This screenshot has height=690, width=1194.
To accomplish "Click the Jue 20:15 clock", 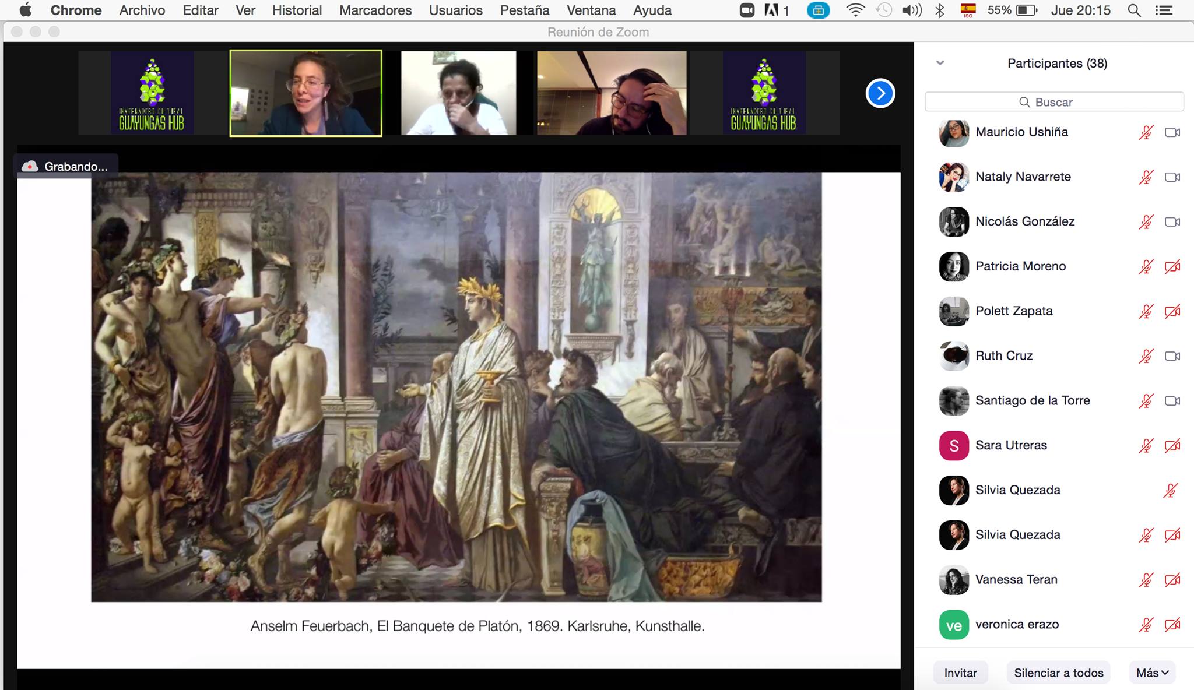I will (1080, 10).
